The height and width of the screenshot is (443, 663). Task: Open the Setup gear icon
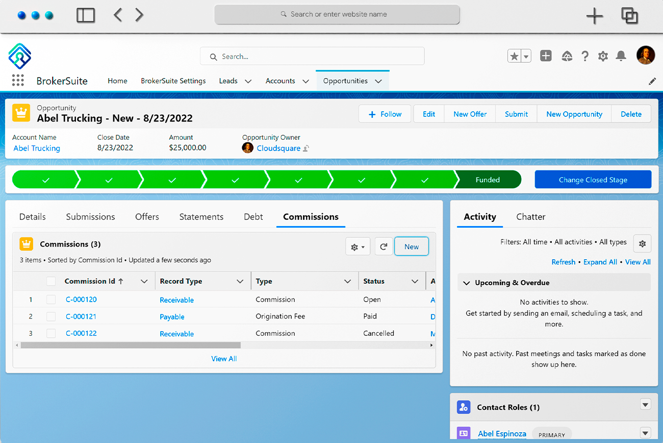coord(603,56)
